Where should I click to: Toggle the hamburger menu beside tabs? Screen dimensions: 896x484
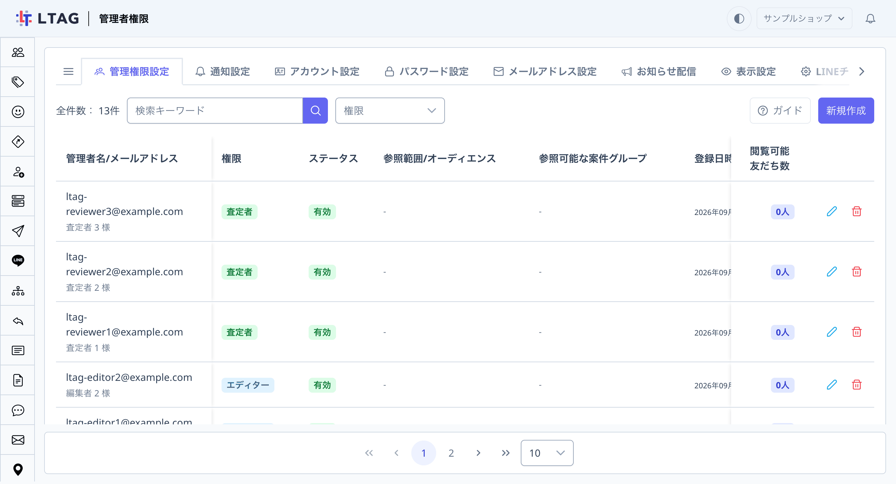pos(68,71)
